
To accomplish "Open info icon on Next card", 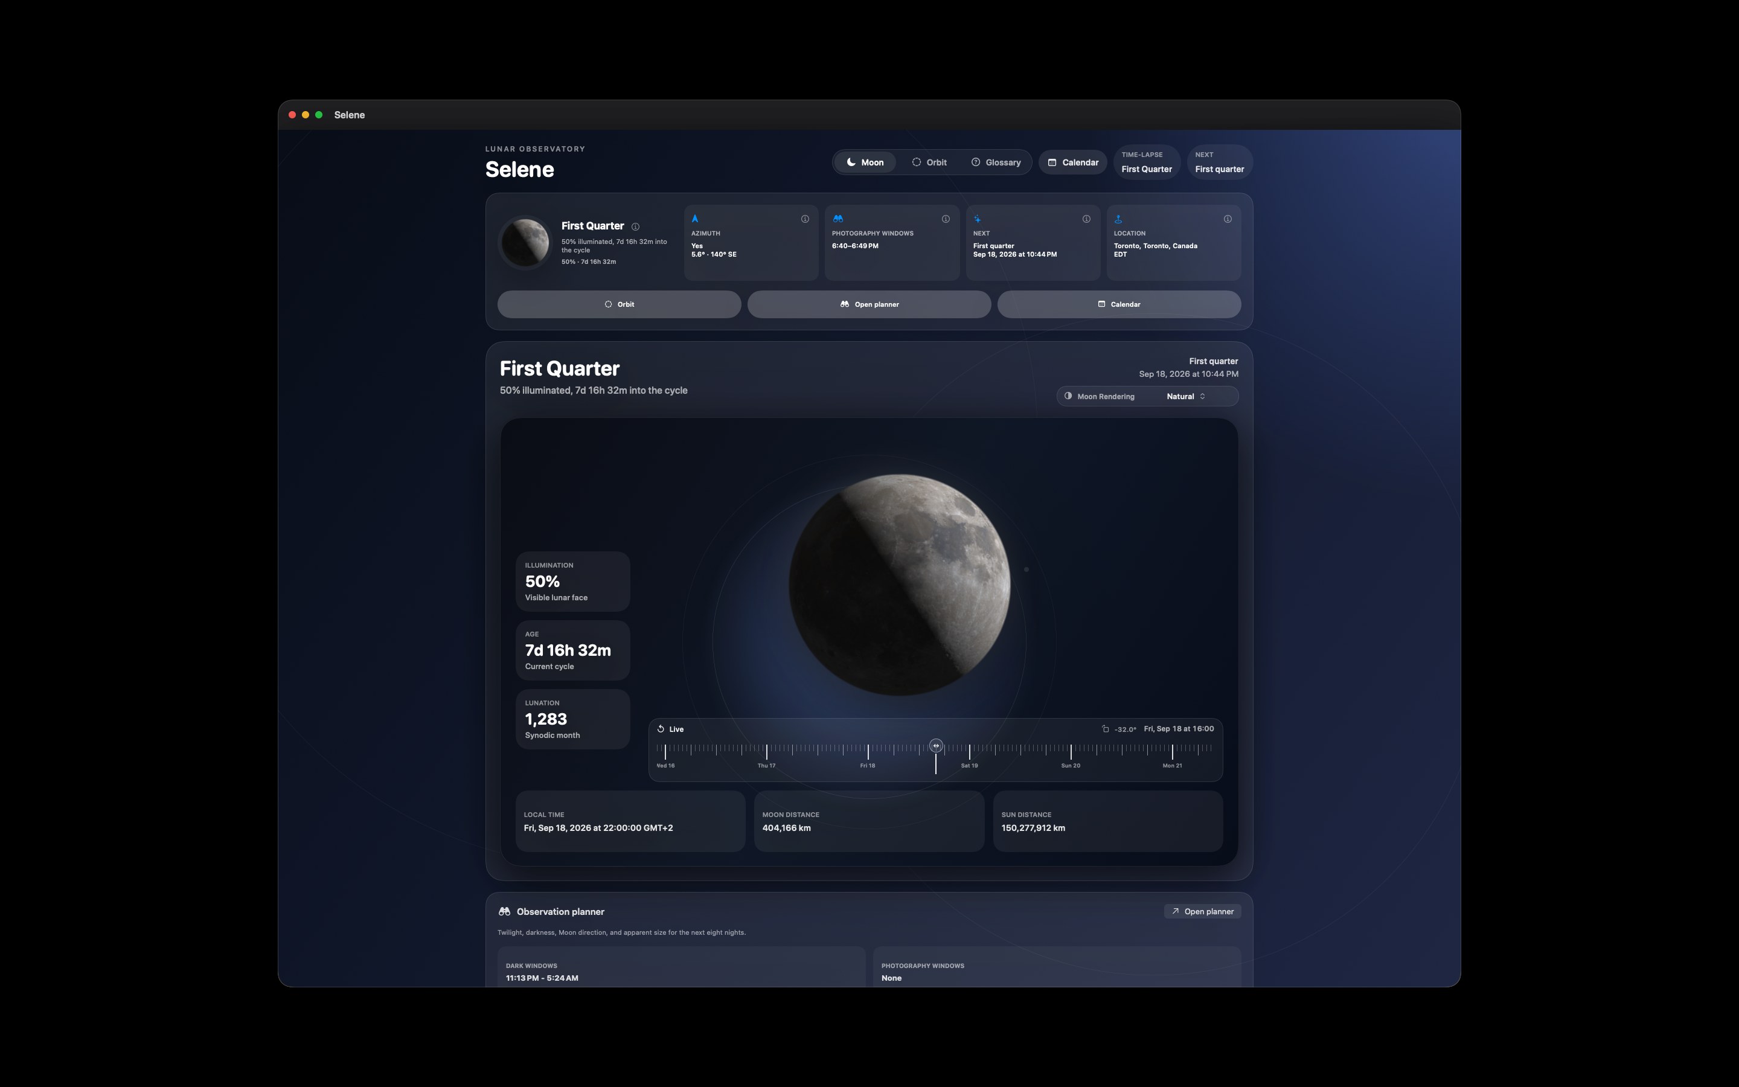I will click(1086, 219).
